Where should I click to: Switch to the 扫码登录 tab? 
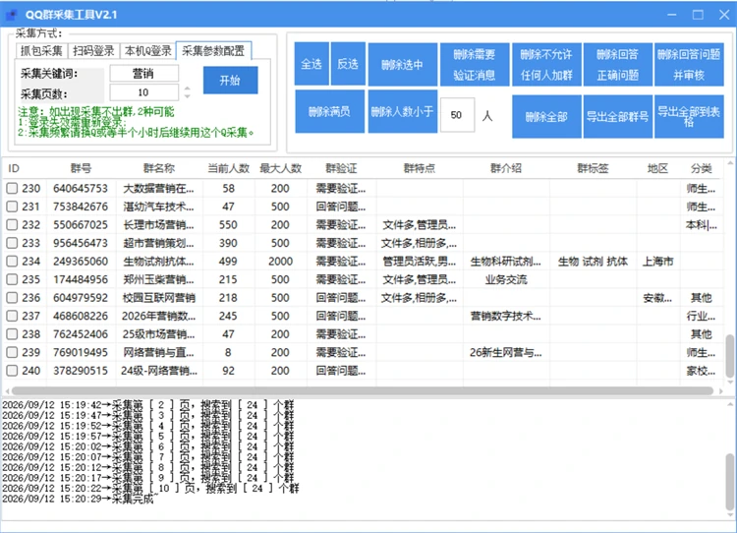(93, 51)
